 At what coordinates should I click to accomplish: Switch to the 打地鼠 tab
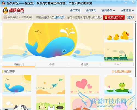[x=84, y=64]
